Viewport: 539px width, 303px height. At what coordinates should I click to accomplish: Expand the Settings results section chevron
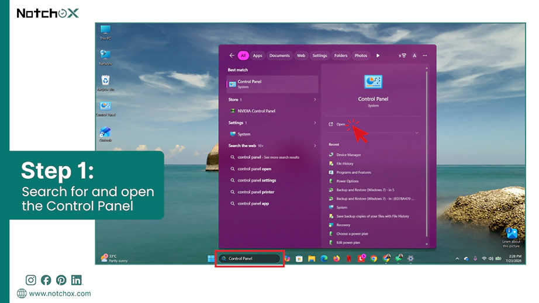315,123
